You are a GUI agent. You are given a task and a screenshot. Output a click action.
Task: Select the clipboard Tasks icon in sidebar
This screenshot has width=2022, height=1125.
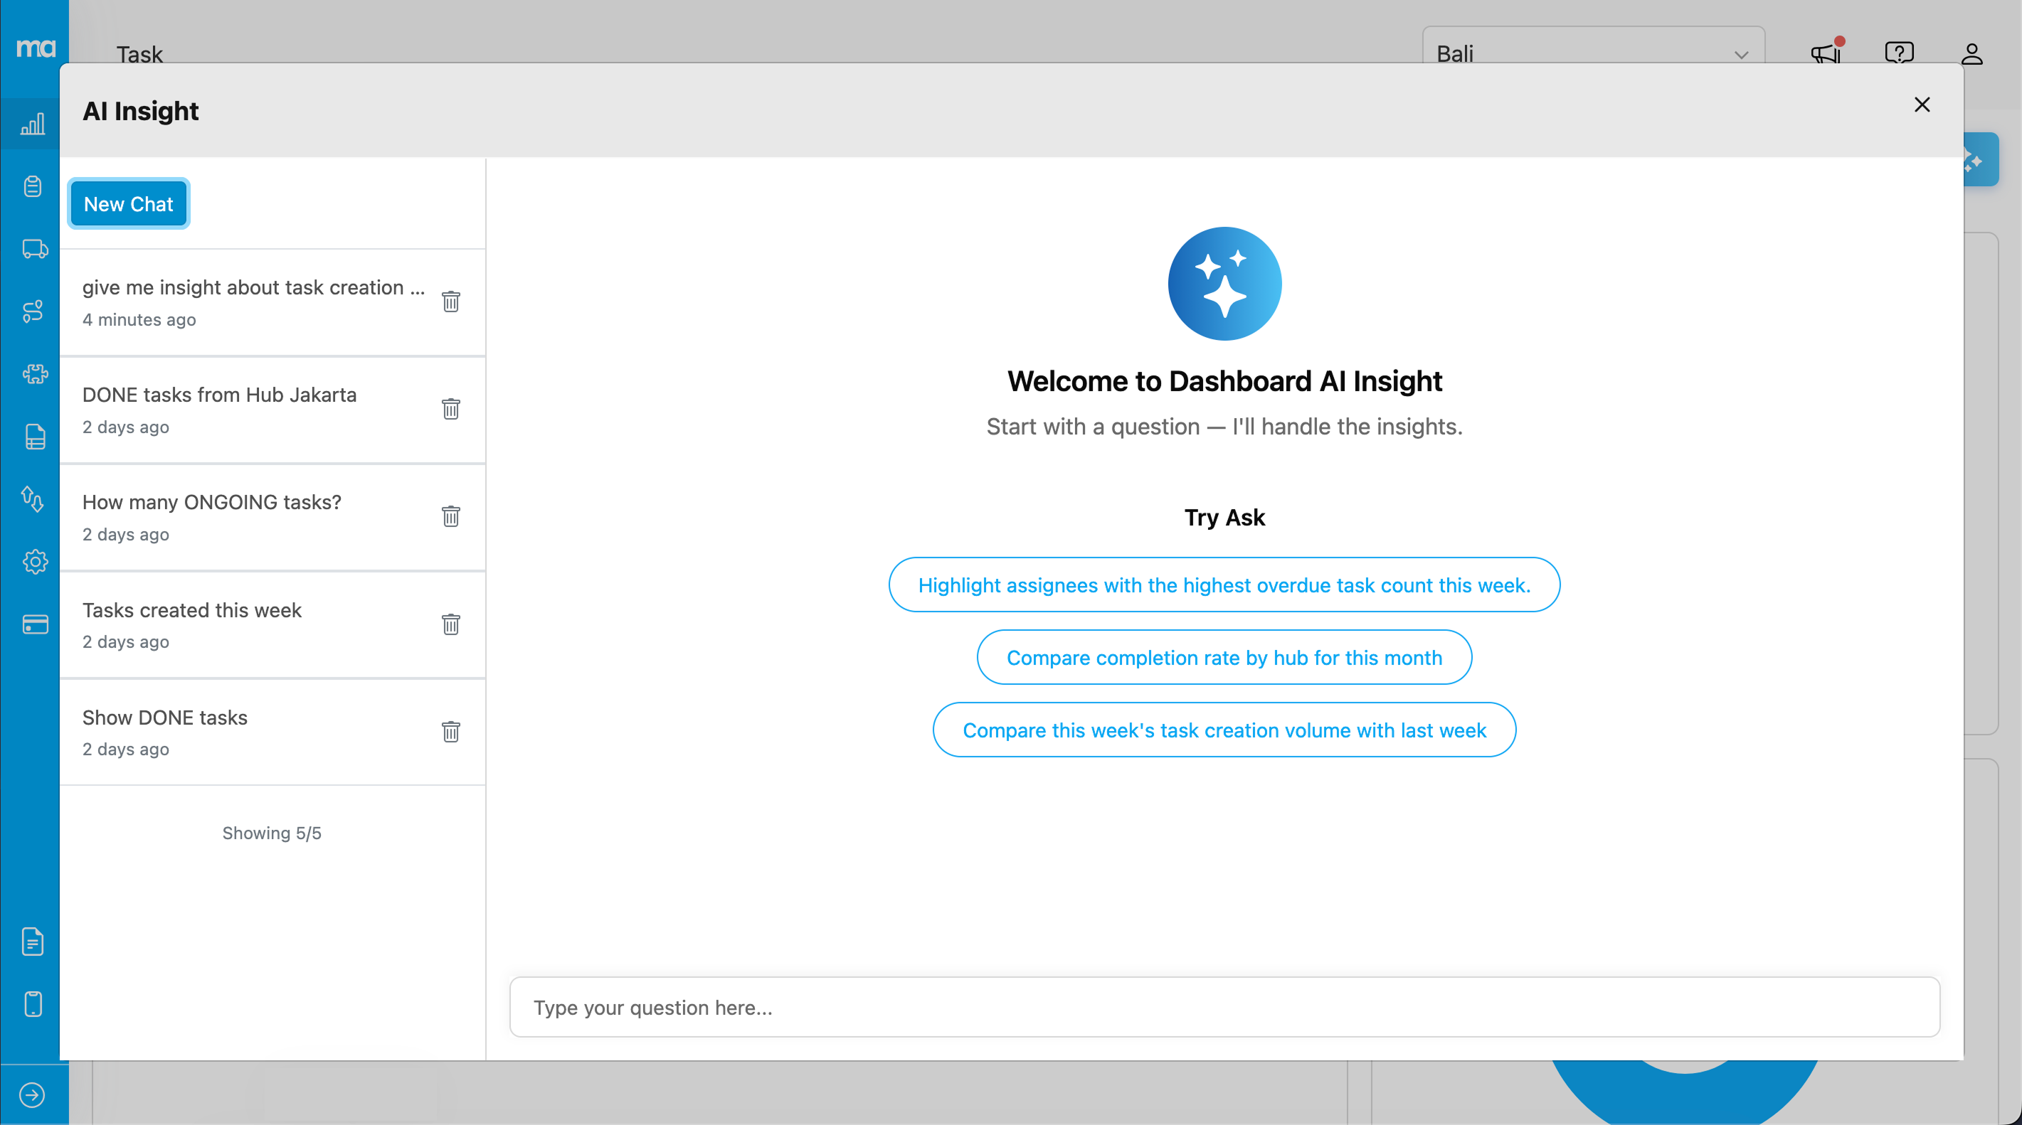(x=33, y=186)
